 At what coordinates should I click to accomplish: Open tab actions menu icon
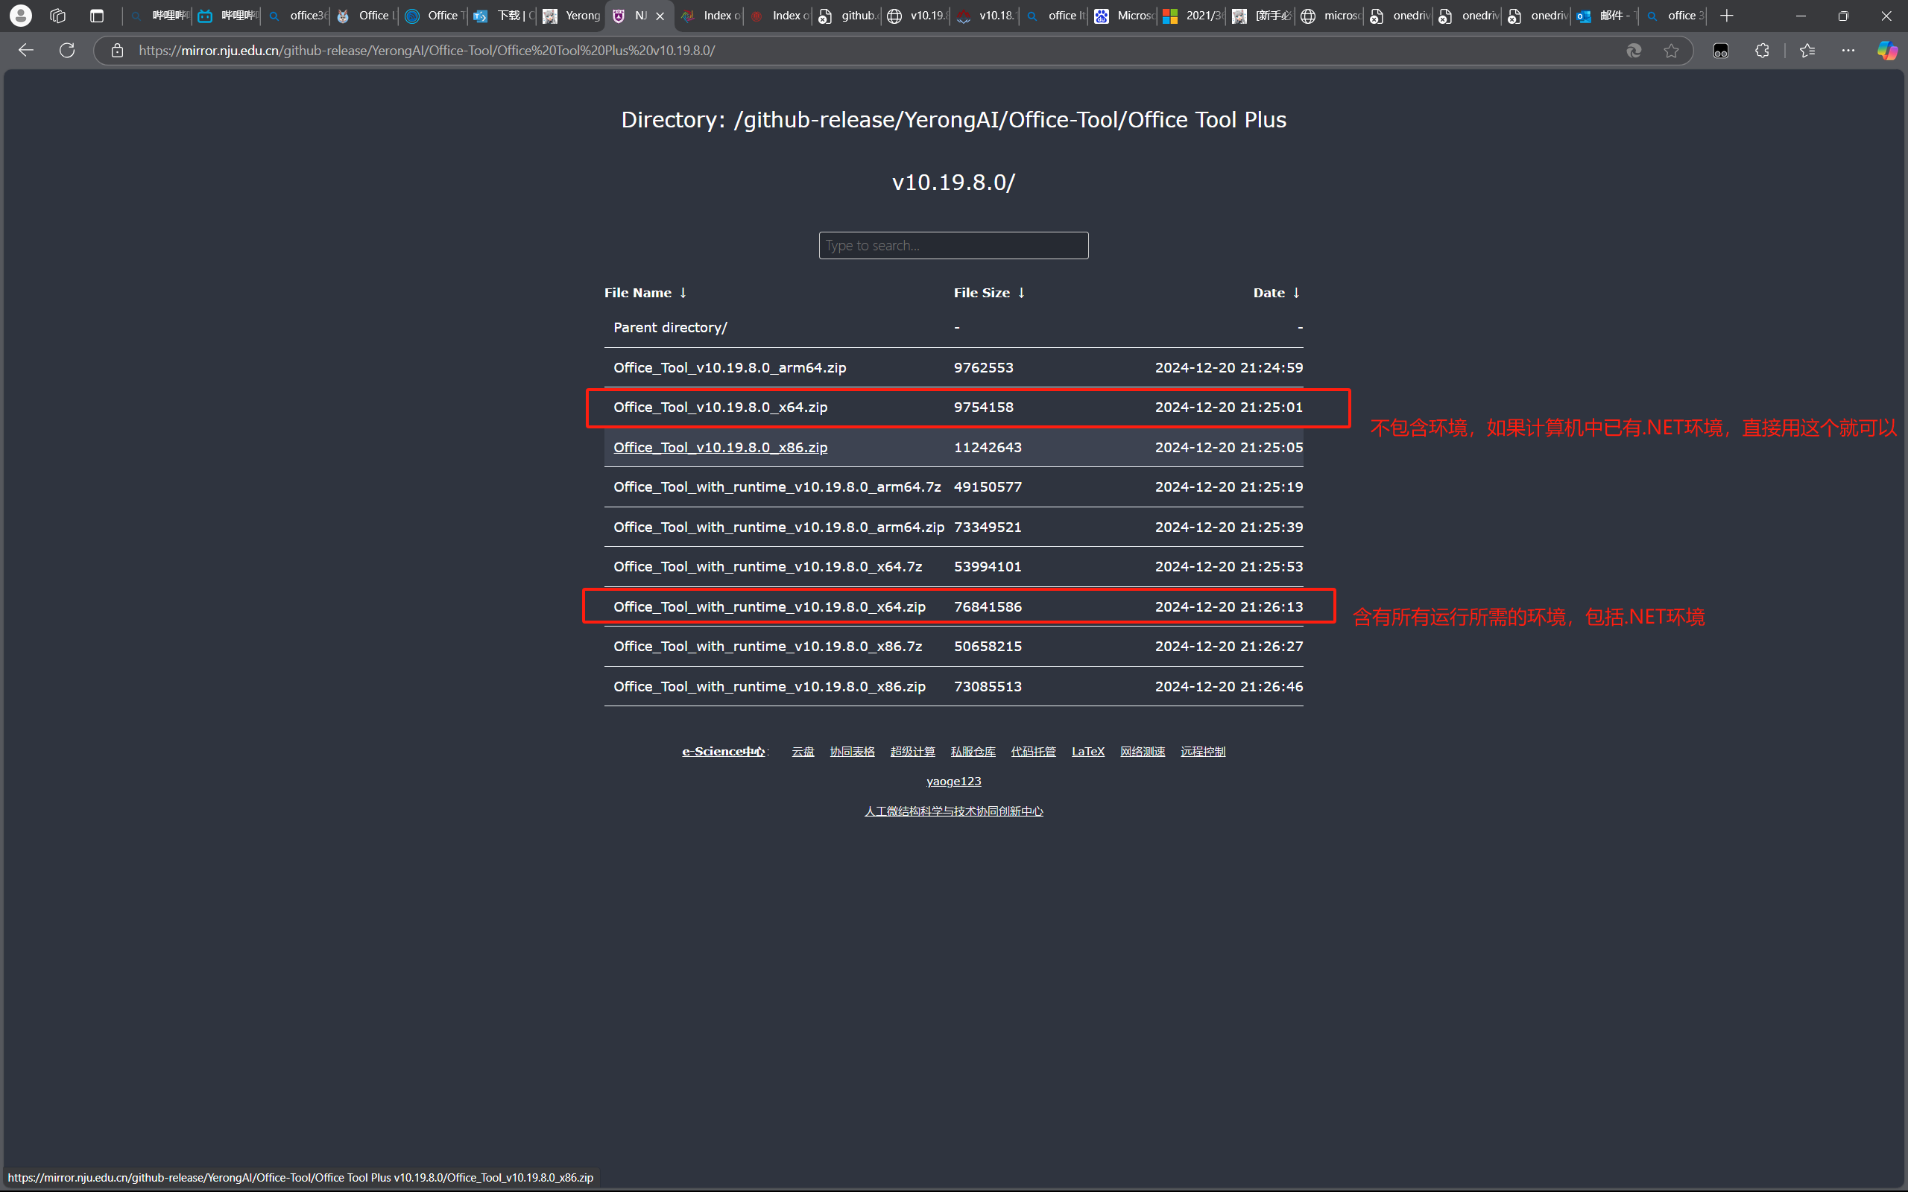point(97,16)
